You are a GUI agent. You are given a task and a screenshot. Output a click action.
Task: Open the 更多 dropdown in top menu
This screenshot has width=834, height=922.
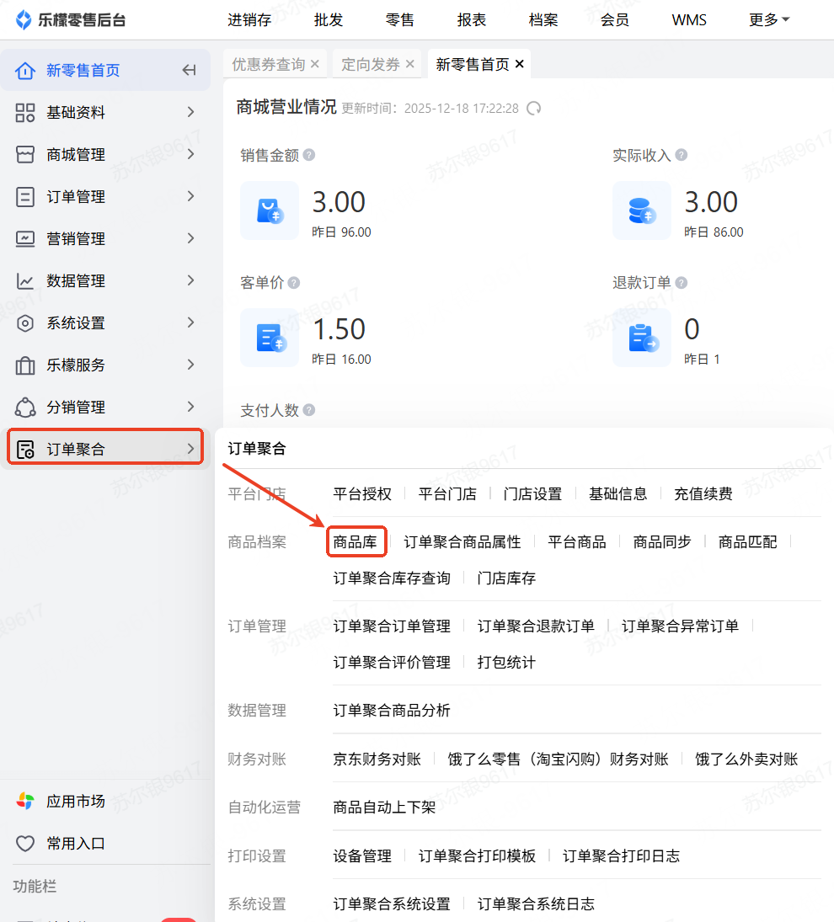pyautogui.click(x=769, y=20)
